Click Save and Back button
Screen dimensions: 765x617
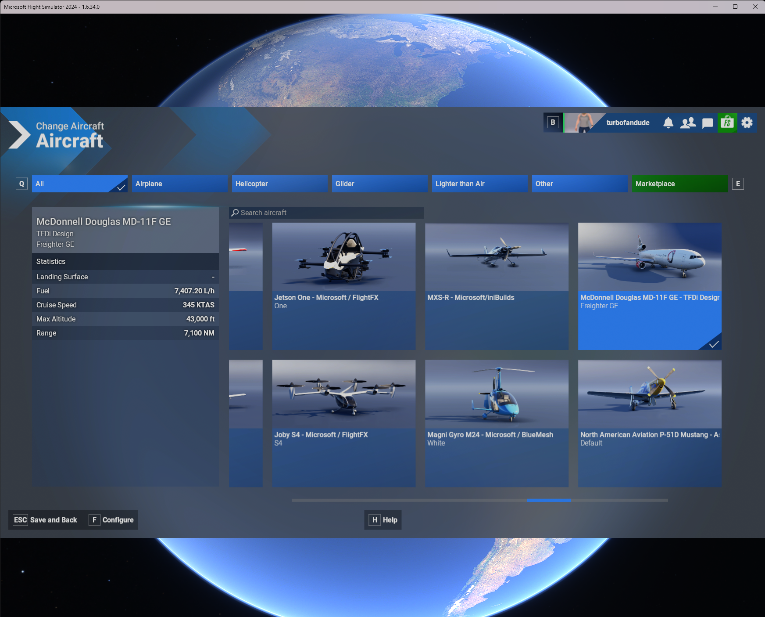click(45, 520)
